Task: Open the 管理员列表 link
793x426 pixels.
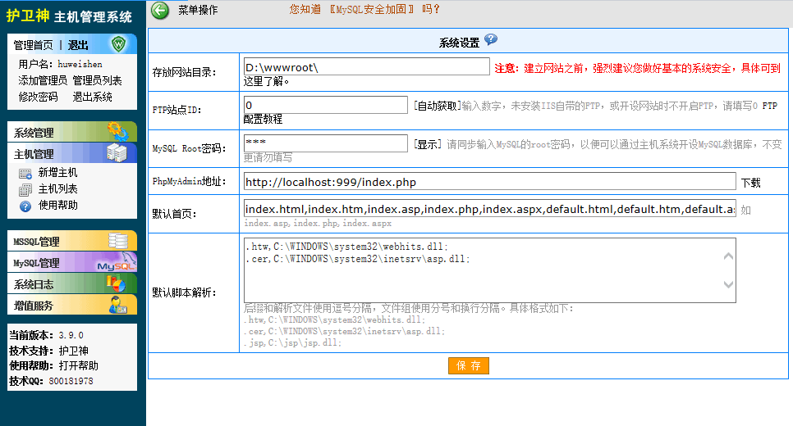Action: coord(97,80)
